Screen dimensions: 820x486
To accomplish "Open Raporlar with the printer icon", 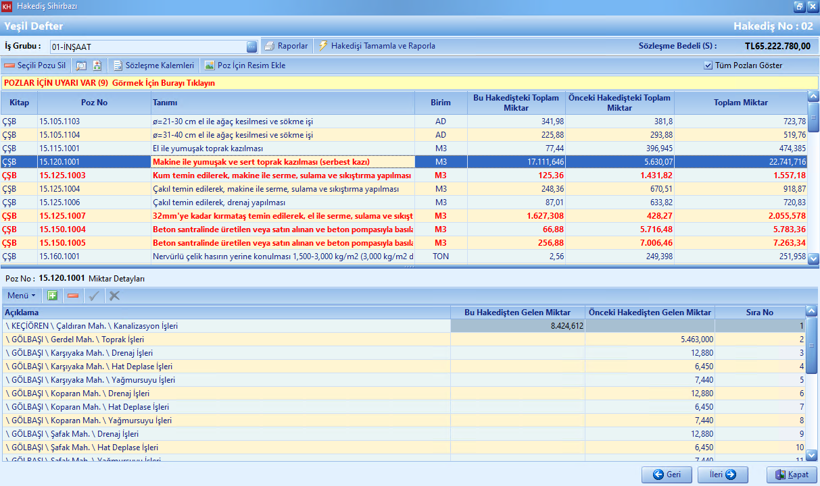I will pyautogui.click(x=286, y=46).
